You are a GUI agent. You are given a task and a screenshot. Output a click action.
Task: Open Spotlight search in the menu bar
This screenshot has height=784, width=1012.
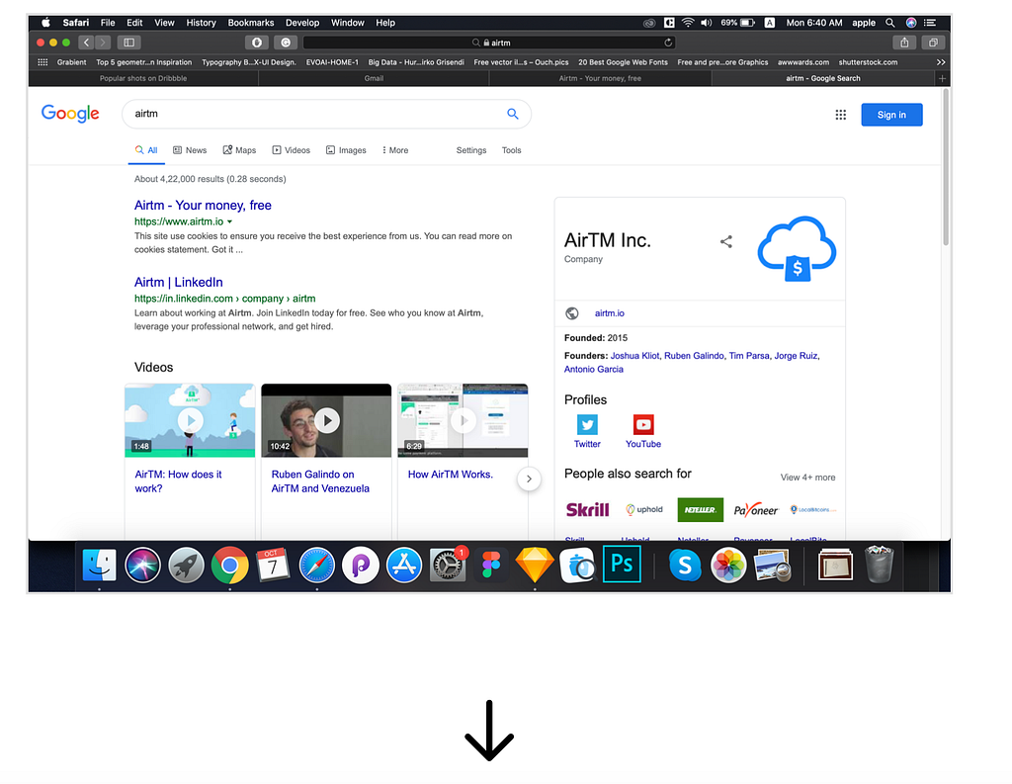(x=890, y=23)
